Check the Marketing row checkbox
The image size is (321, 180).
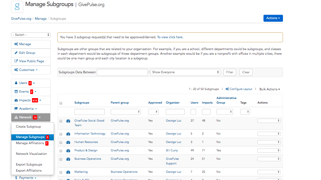click(61, 172)
